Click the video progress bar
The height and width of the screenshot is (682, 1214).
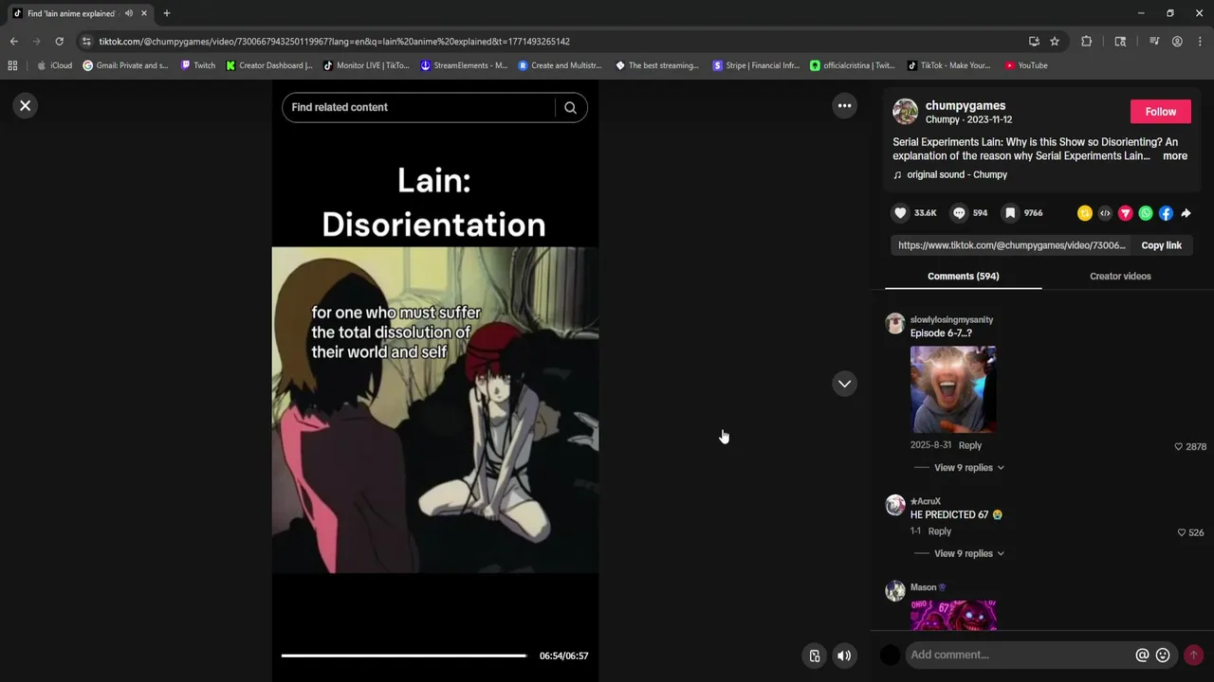pos(404,655)
